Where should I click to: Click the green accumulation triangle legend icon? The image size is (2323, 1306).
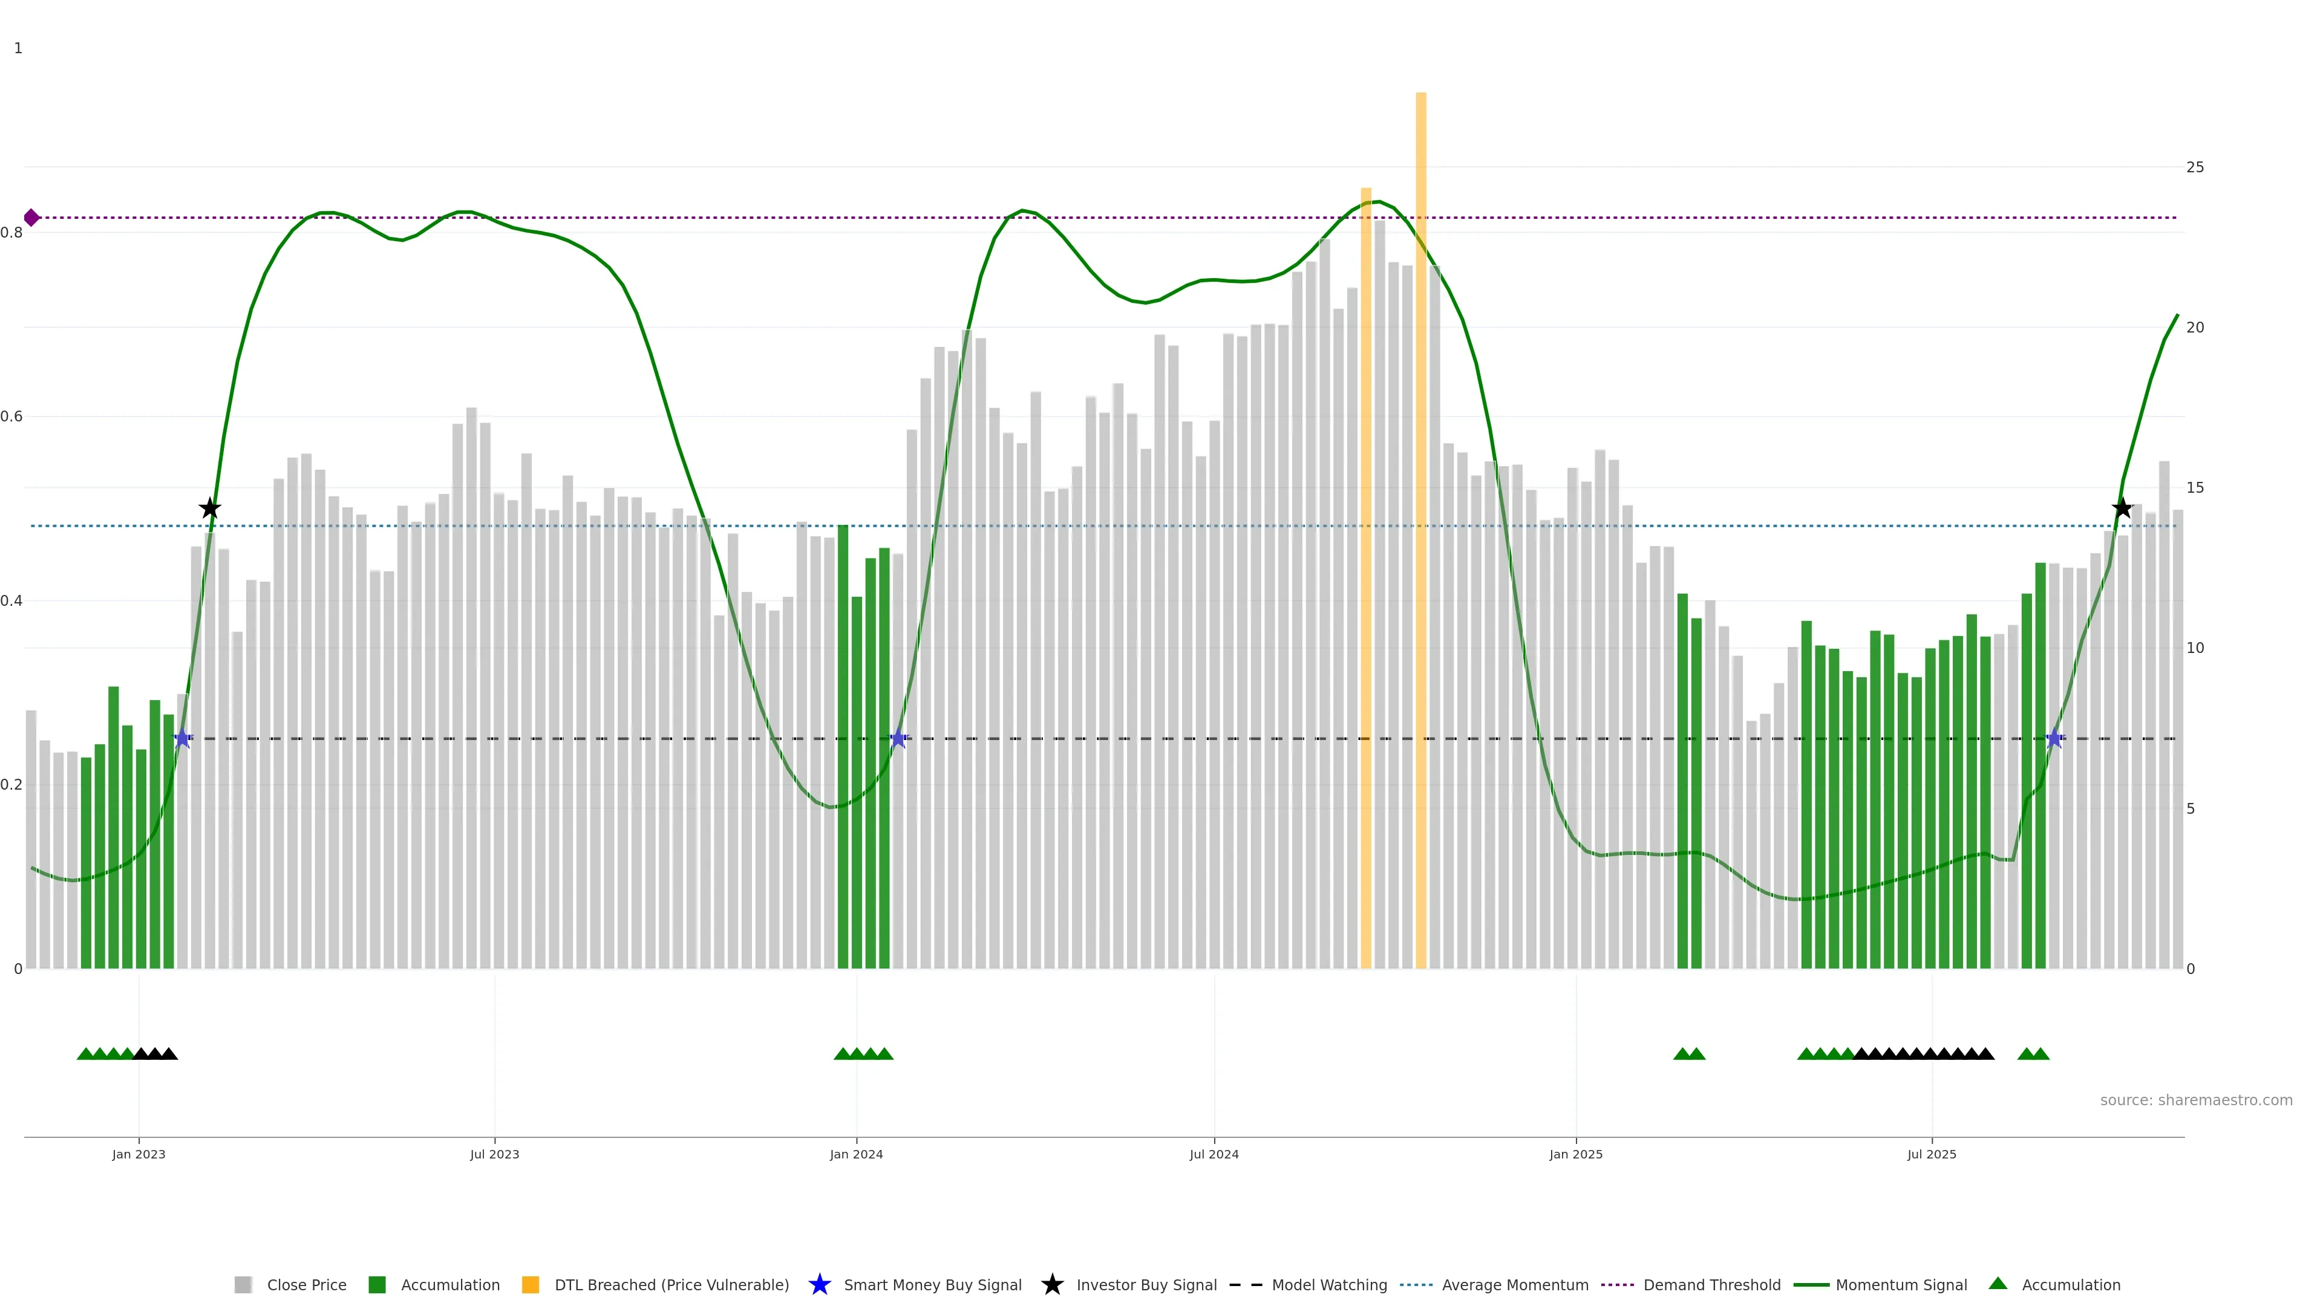(1998, 1284)
